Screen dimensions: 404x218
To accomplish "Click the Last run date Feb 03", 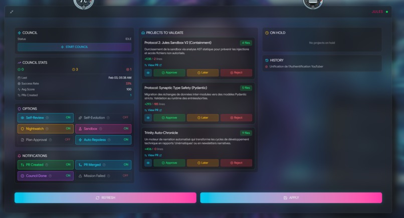I will pyautogui.click(x=120, y=77).
